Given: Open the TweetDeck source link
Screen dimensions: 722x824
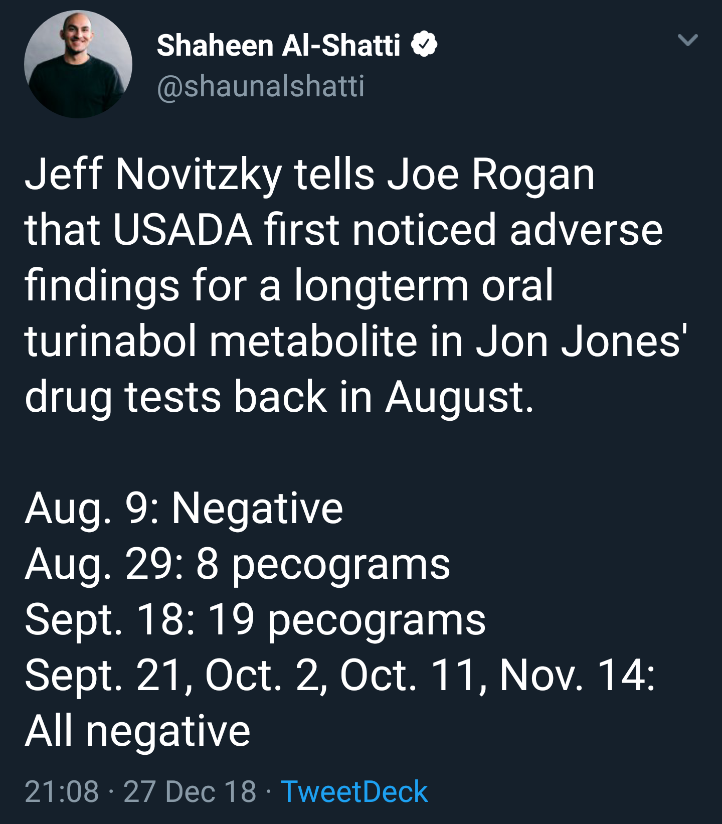Looking at the screenshot, I should [354, 792].
